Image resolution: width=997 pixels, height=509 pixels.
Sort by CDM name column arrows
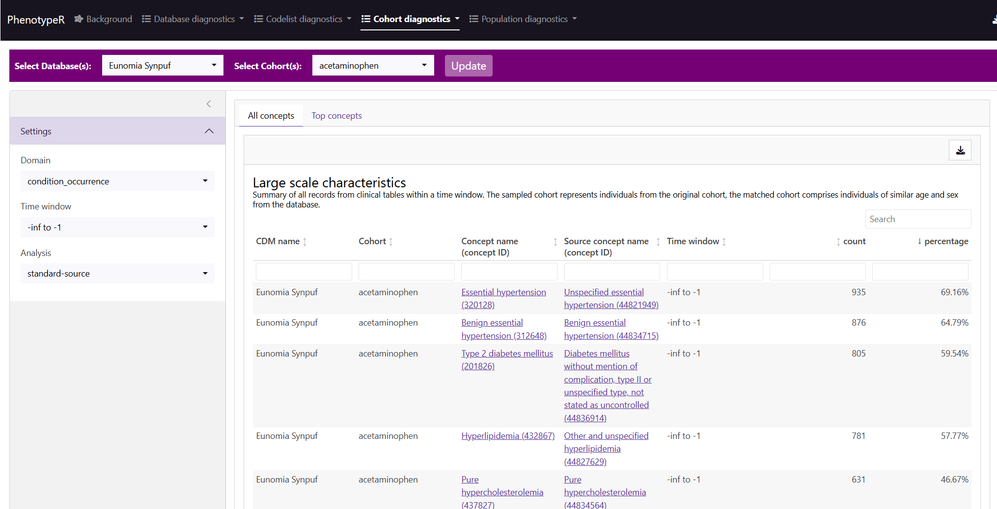305,242
